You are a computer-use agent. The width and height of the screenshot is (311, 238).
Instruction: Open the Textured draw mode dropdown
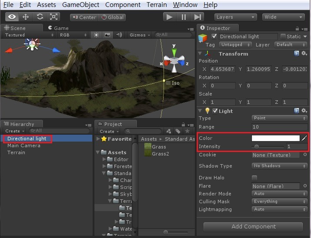click(29, 35)
